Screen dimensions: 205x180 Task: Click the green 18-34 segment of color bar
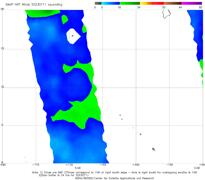click(130, 3)
